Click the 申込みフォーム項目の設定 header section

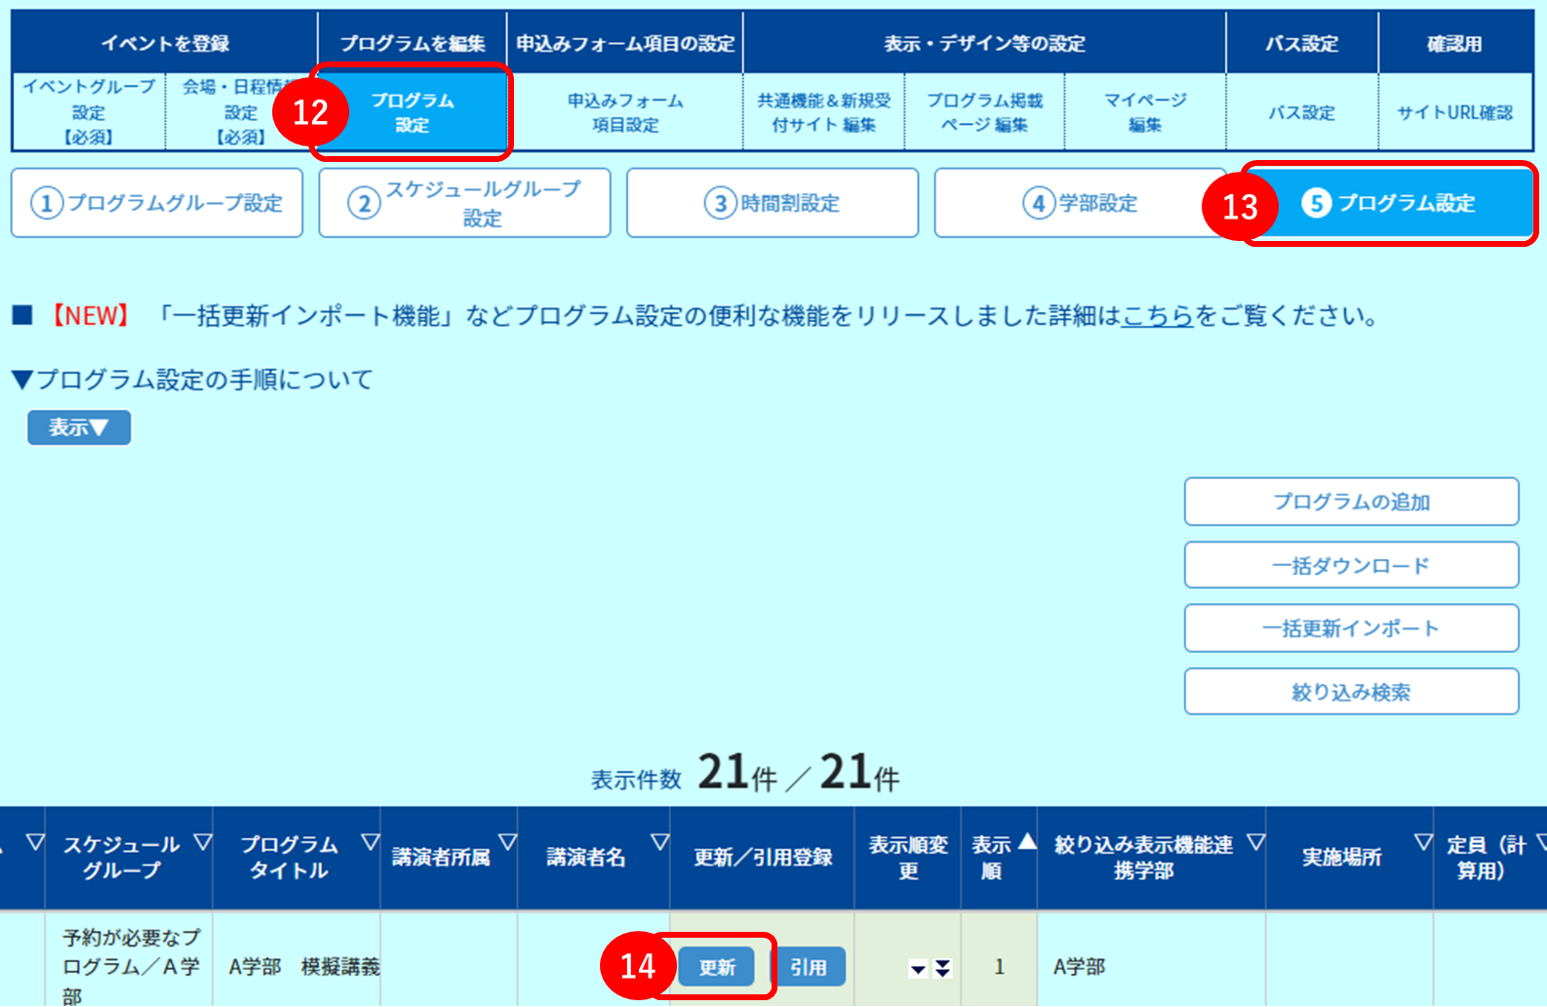625,43
